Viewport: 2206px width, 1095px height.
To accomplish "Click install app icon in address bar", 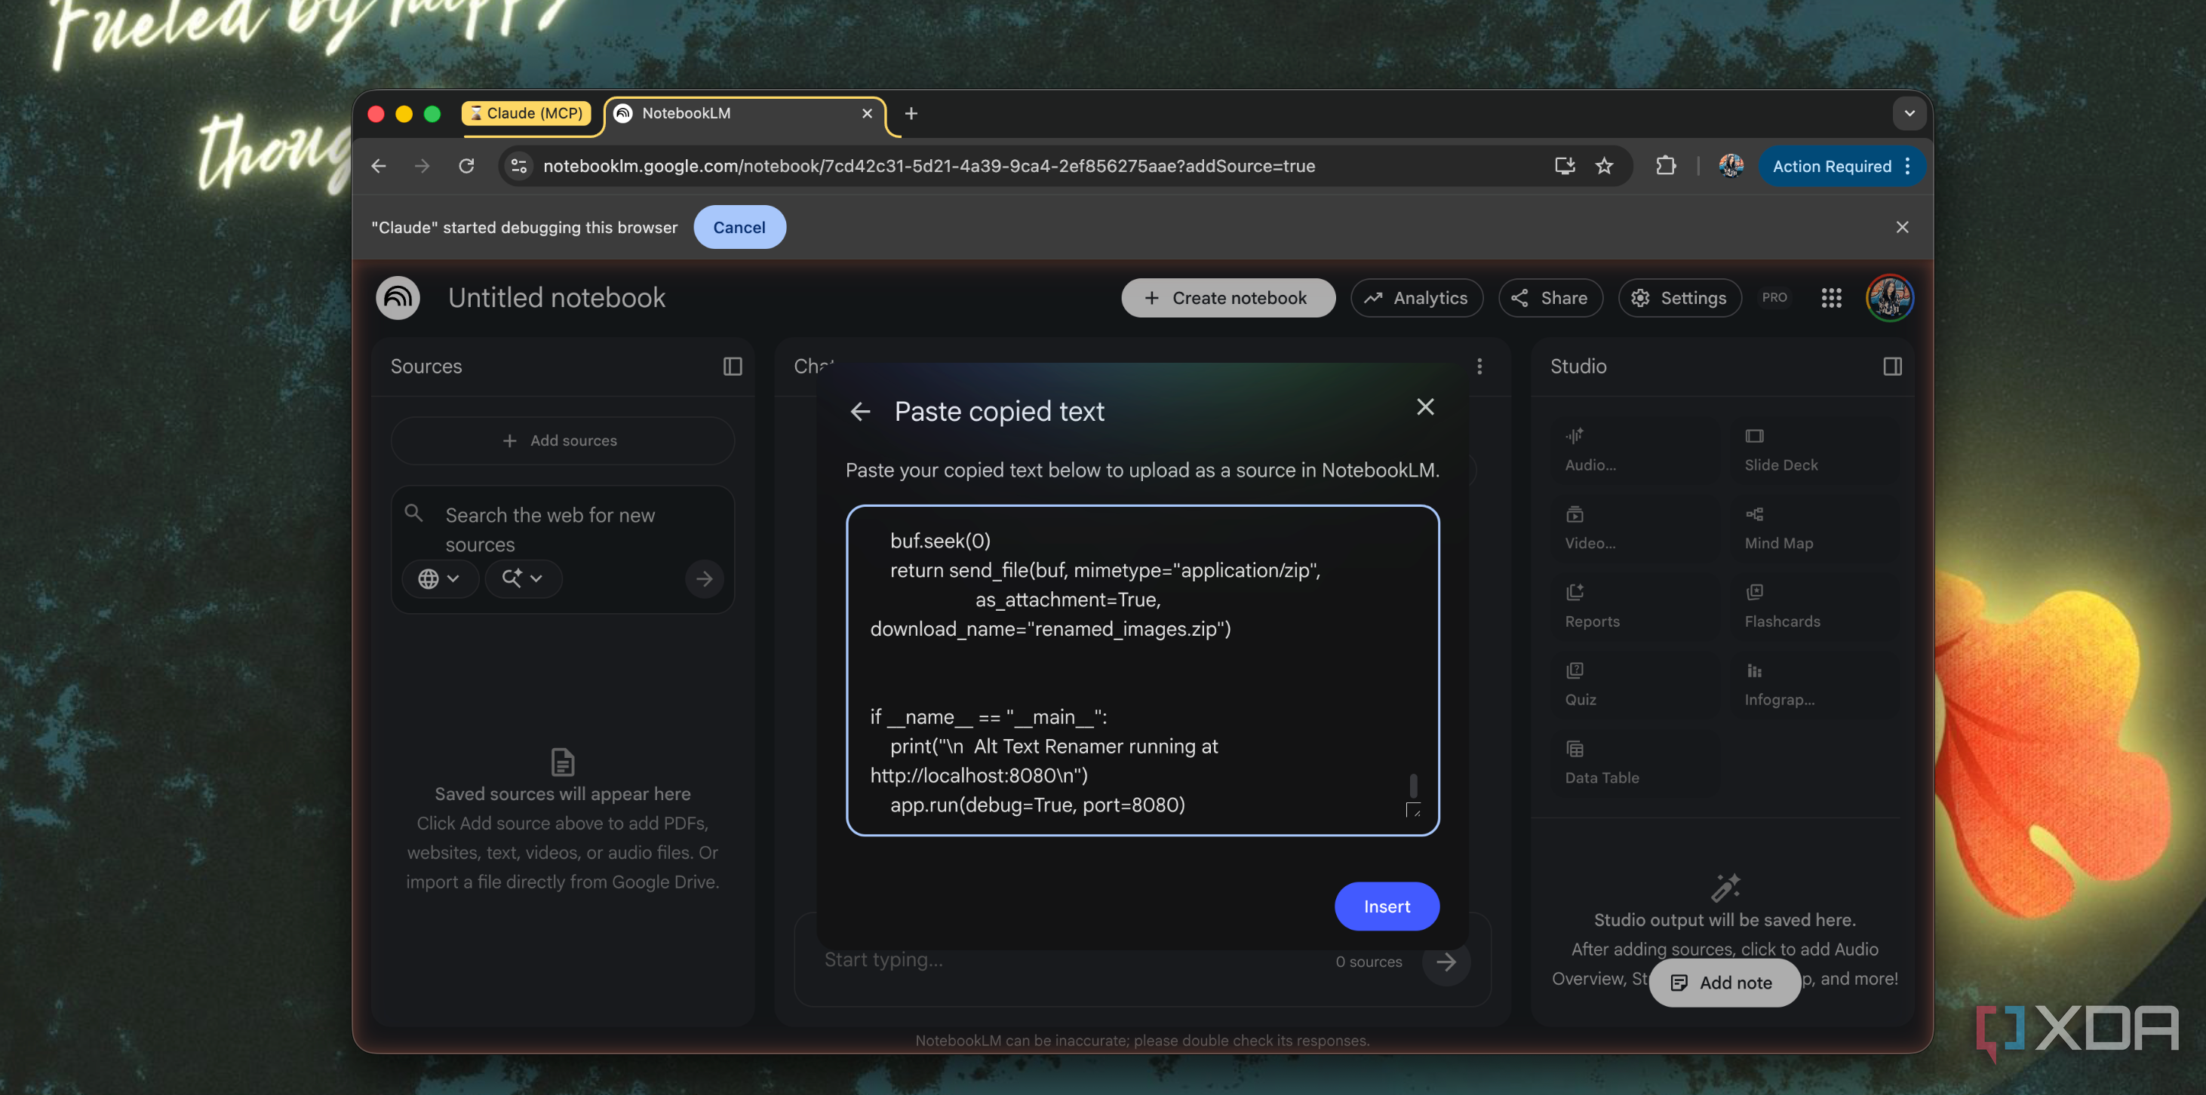I will click(1565, 166).
